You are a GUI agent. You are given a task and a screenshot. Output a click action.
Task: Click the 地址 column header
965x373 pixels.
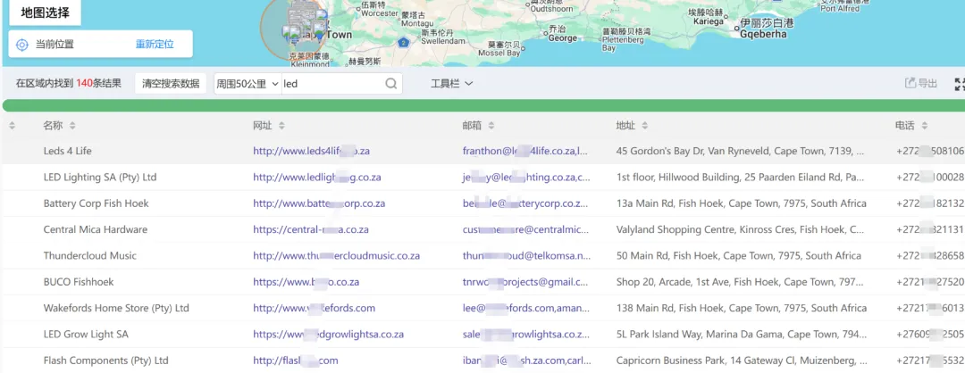click(625, 125)
